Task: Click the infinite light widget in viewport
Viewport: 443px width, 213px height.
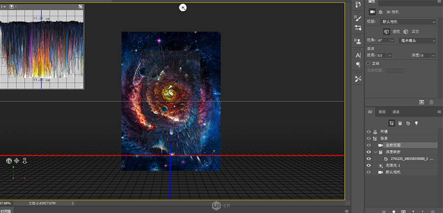Action: click(183, 8)
